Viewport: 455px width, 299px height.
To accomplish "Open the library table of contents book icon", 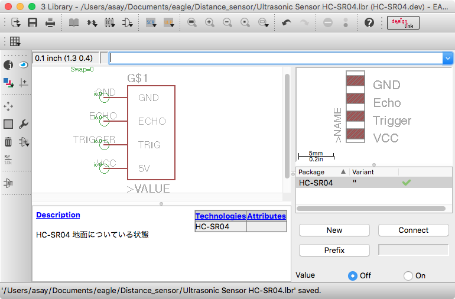I will (x=74, y=22).
